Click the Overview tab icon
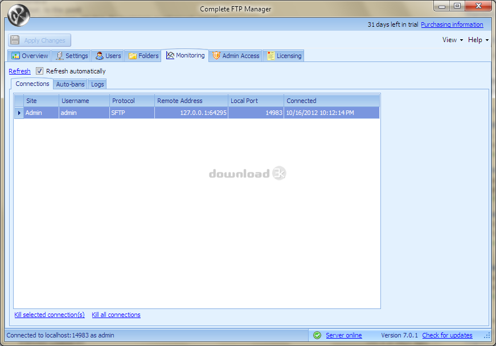 [15, 56]
